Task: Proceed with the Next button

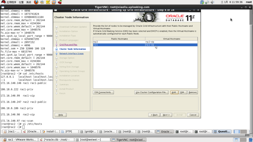Action: coord(166,115)
